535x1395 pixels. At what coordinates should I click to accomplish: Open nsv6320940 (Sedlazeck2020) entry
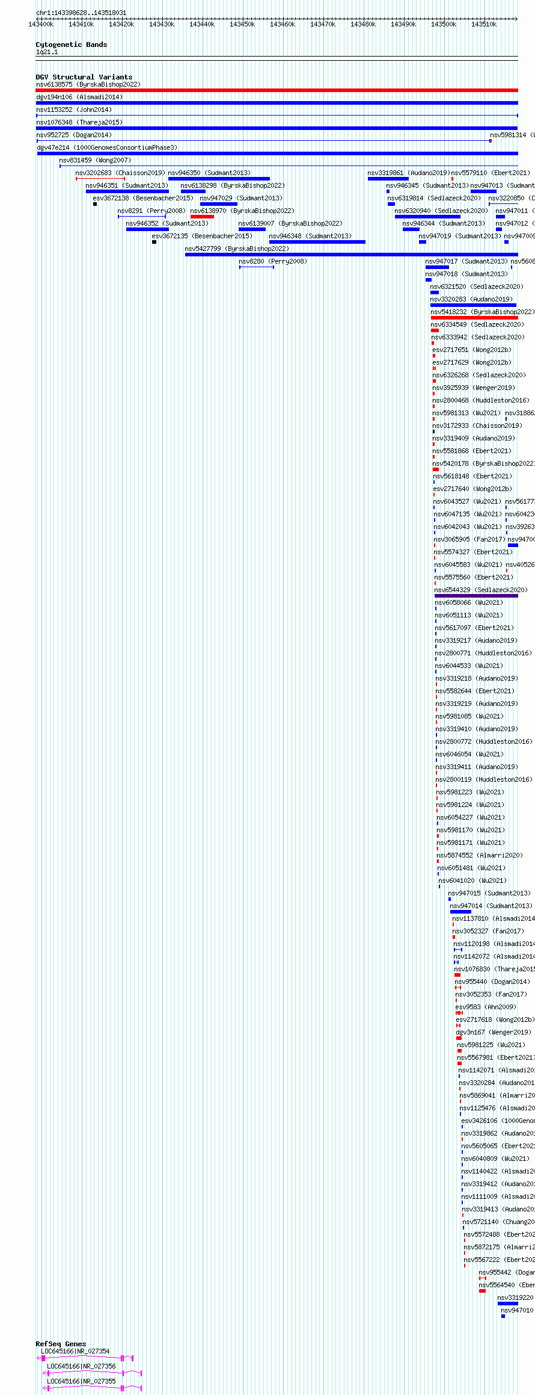(x=441, y=211)
